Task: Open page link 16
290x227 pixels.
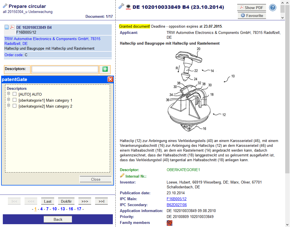Action: [71, 209]
